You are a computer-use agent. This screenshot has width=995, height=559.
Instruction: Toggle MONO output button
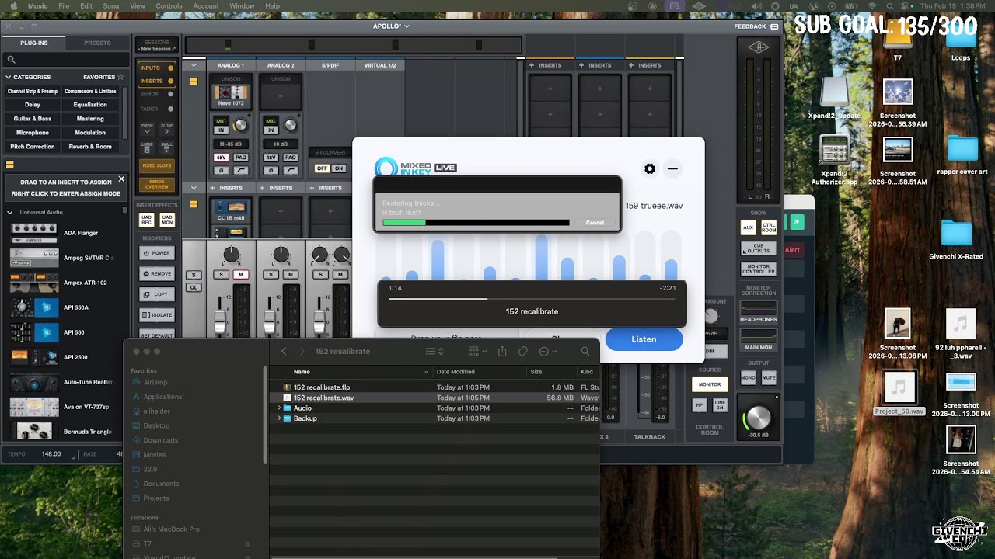point(748,378)
